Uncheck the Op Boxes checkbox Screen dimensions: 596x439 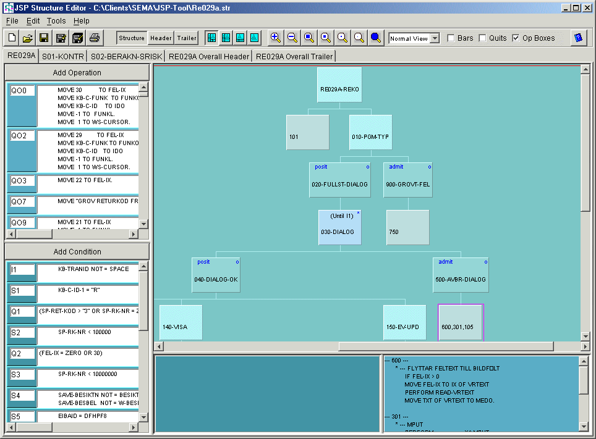(x=516, y=38)
